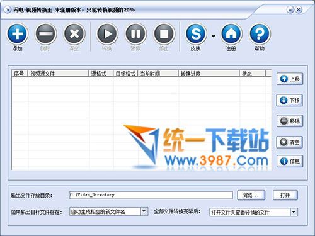315x236 pixels.
Task: Close the video converter window
Action: (299, 9)
